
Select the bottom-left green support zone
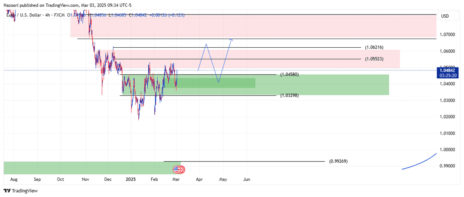click(92, 168)
